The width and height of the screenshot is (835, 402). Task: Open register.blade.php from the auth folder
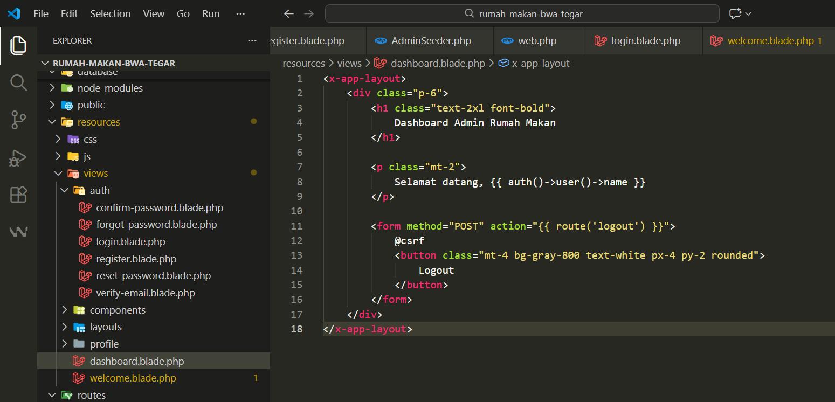(x=136, y=259)
